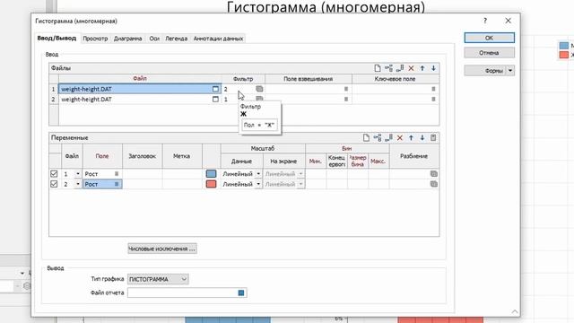The width and height of the screenshot is (574, 323).
Task: Click append rows icon in Переменные toolbar
Action: coord(388,137)
